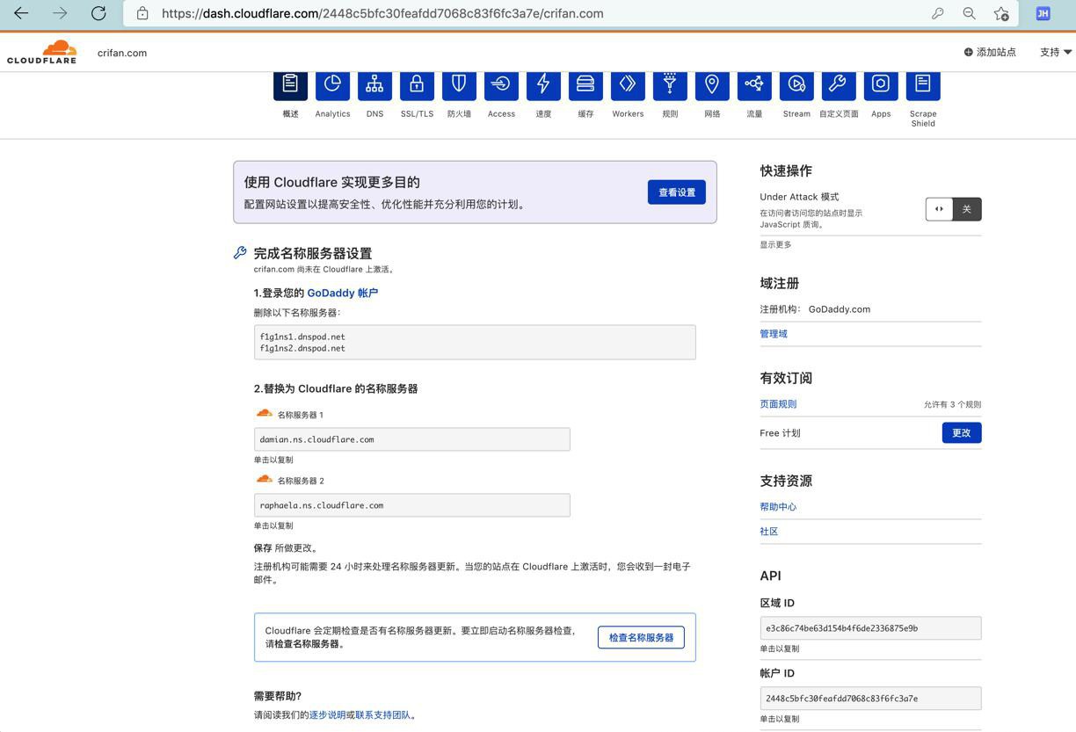The image size is (1076, 732).
Task: Go forward with the browser forward arrow
Action: pos(60,13)
